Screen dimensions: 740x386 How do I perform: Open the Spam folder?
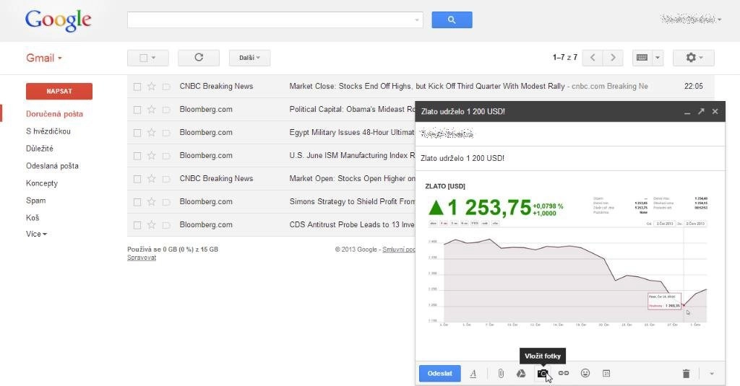click(36, 201)
